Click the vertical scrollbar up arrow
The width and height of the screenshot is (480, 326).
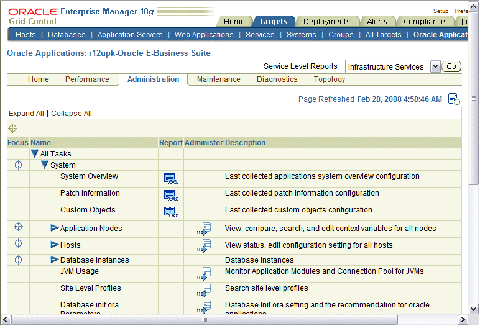click(x=473, y=6)
